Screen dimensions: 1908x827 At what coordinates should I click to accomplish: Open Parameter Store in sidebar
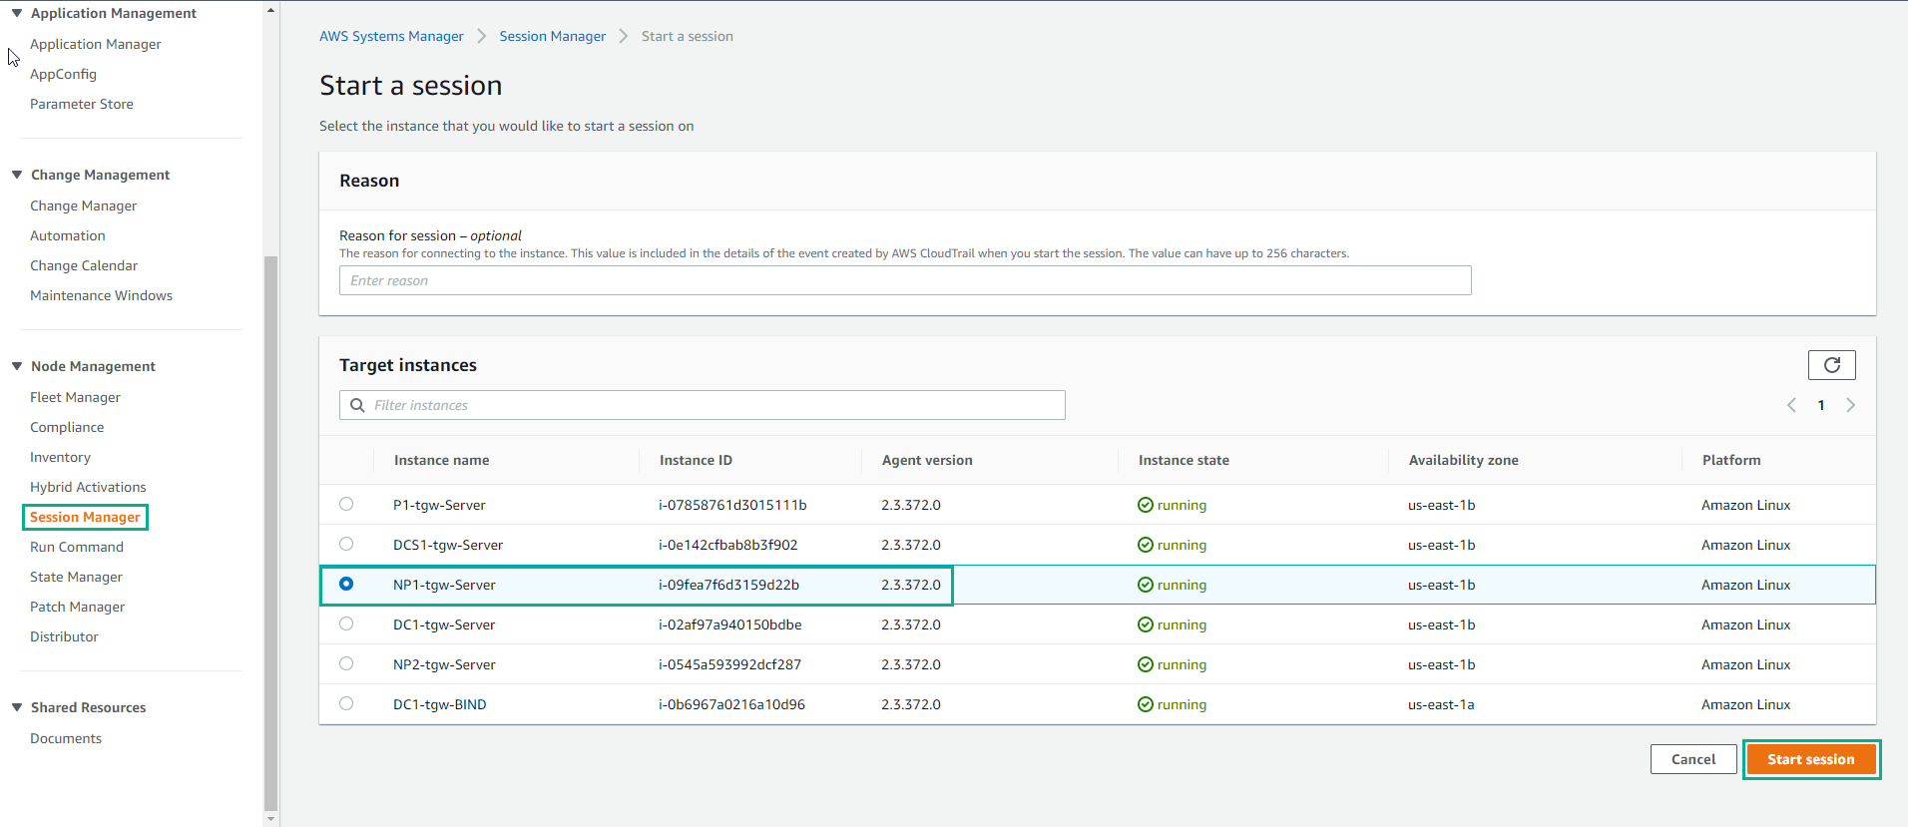click(82, 104)
